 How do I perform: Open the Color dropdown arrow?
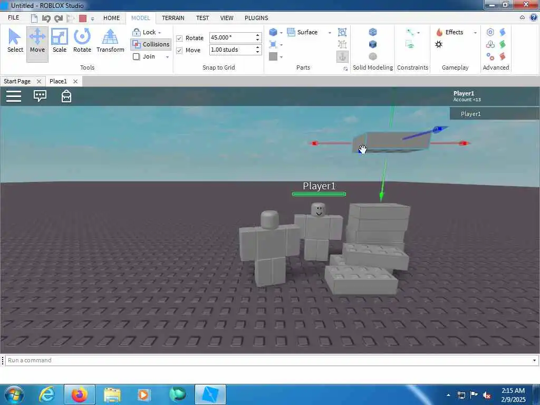pyautogui.click(x=281, y=57)
